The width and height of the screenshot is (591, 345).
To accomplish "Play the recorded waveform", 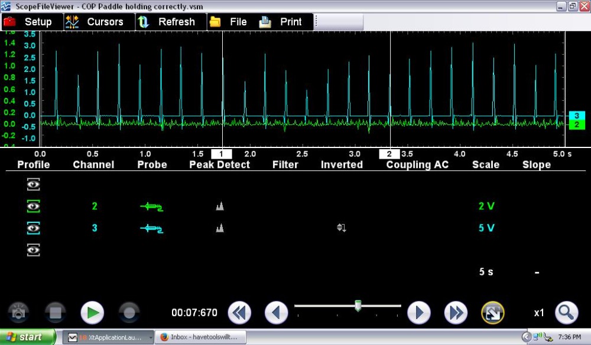I will [92, 313].
